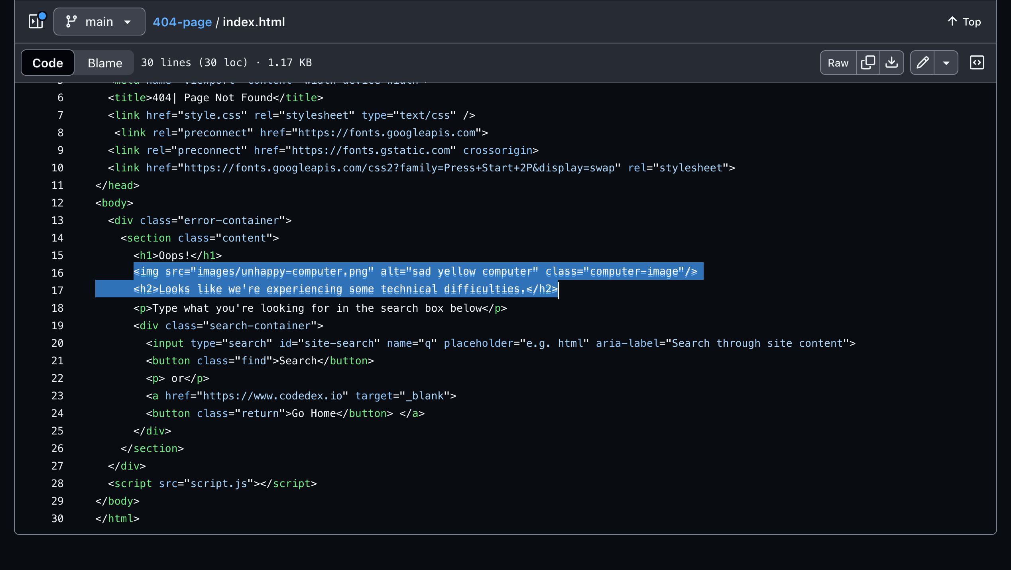This screenshot has height=570, width=1011.
Task: Click the code view toggle icon
Action: pos(978,63)
